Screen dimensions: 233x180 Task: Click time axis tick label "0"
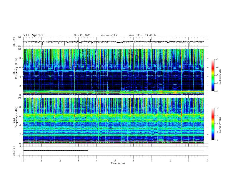[23, 161]
